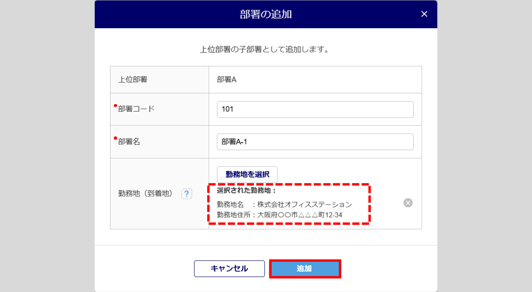Viewport: 532px width, 292px height.
Task: Click the 部署の追加 dialog title
Action: [x=266, y=14]
